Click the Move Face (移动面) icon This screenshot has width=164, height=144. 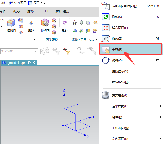pyautogui.click(x=45, y=23)
